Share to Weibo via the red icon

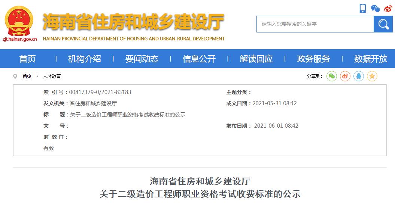(x=345, y=76)
